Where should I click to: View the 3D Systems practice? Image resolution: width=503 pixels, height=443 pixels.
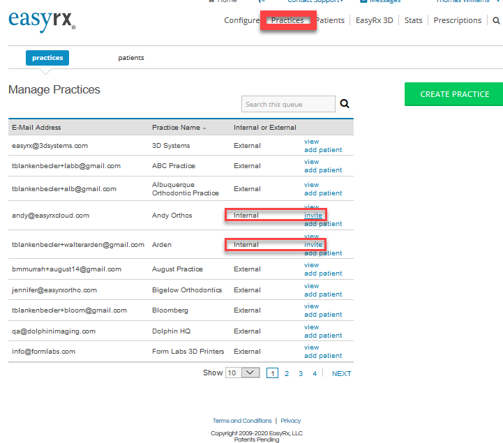[311, 142]
